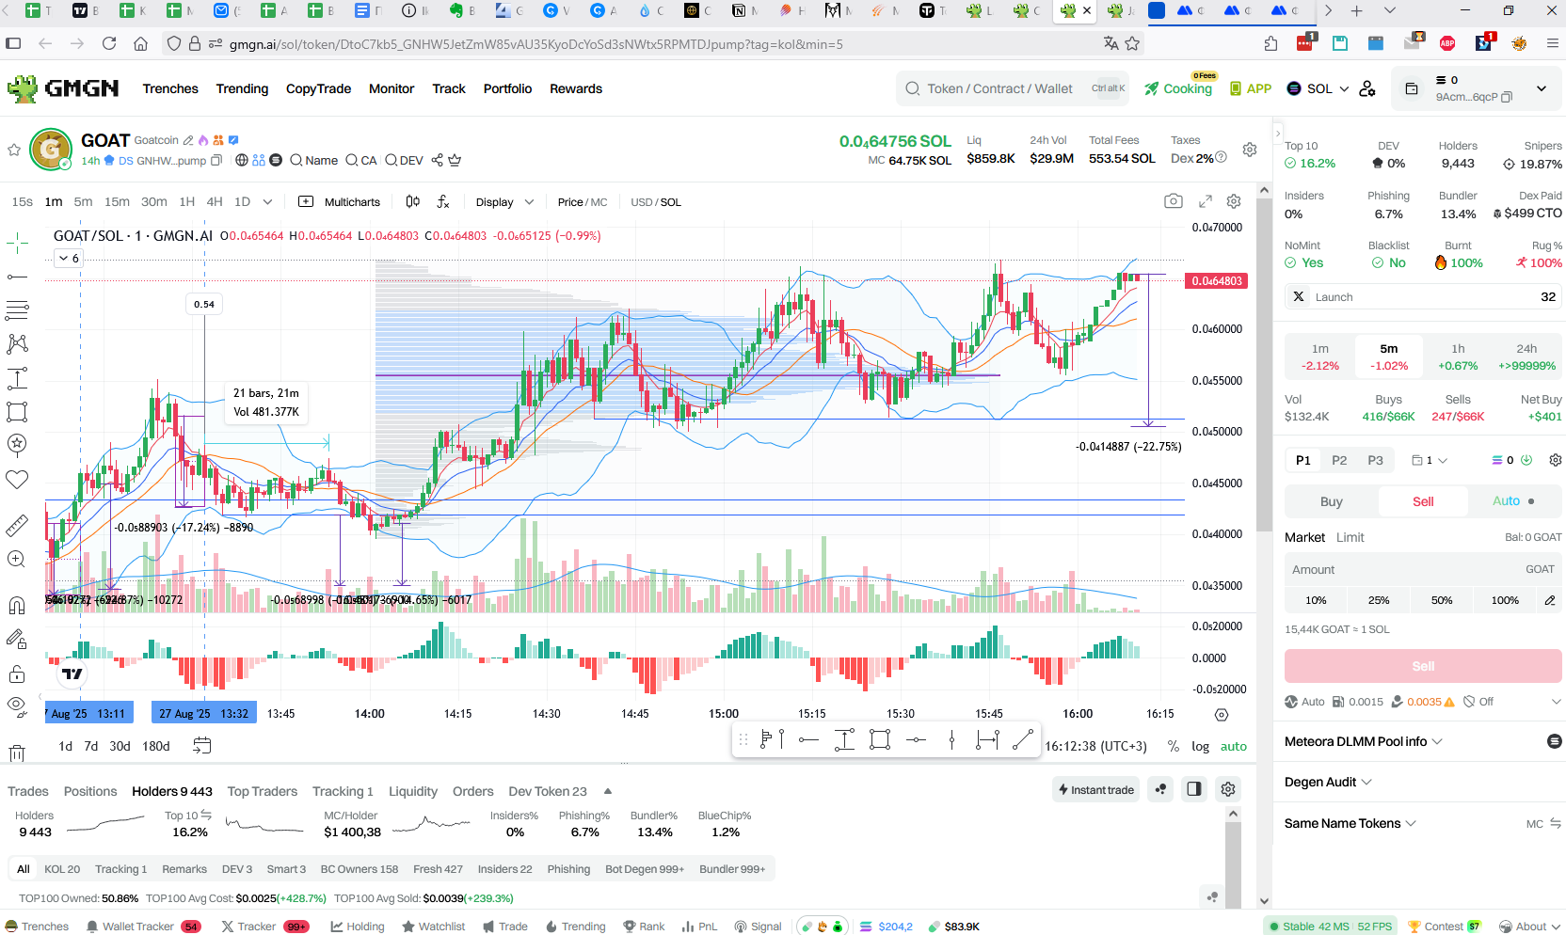1566x935 pixels.
Task: Switch price display to MC
Action: pos(599,202)
